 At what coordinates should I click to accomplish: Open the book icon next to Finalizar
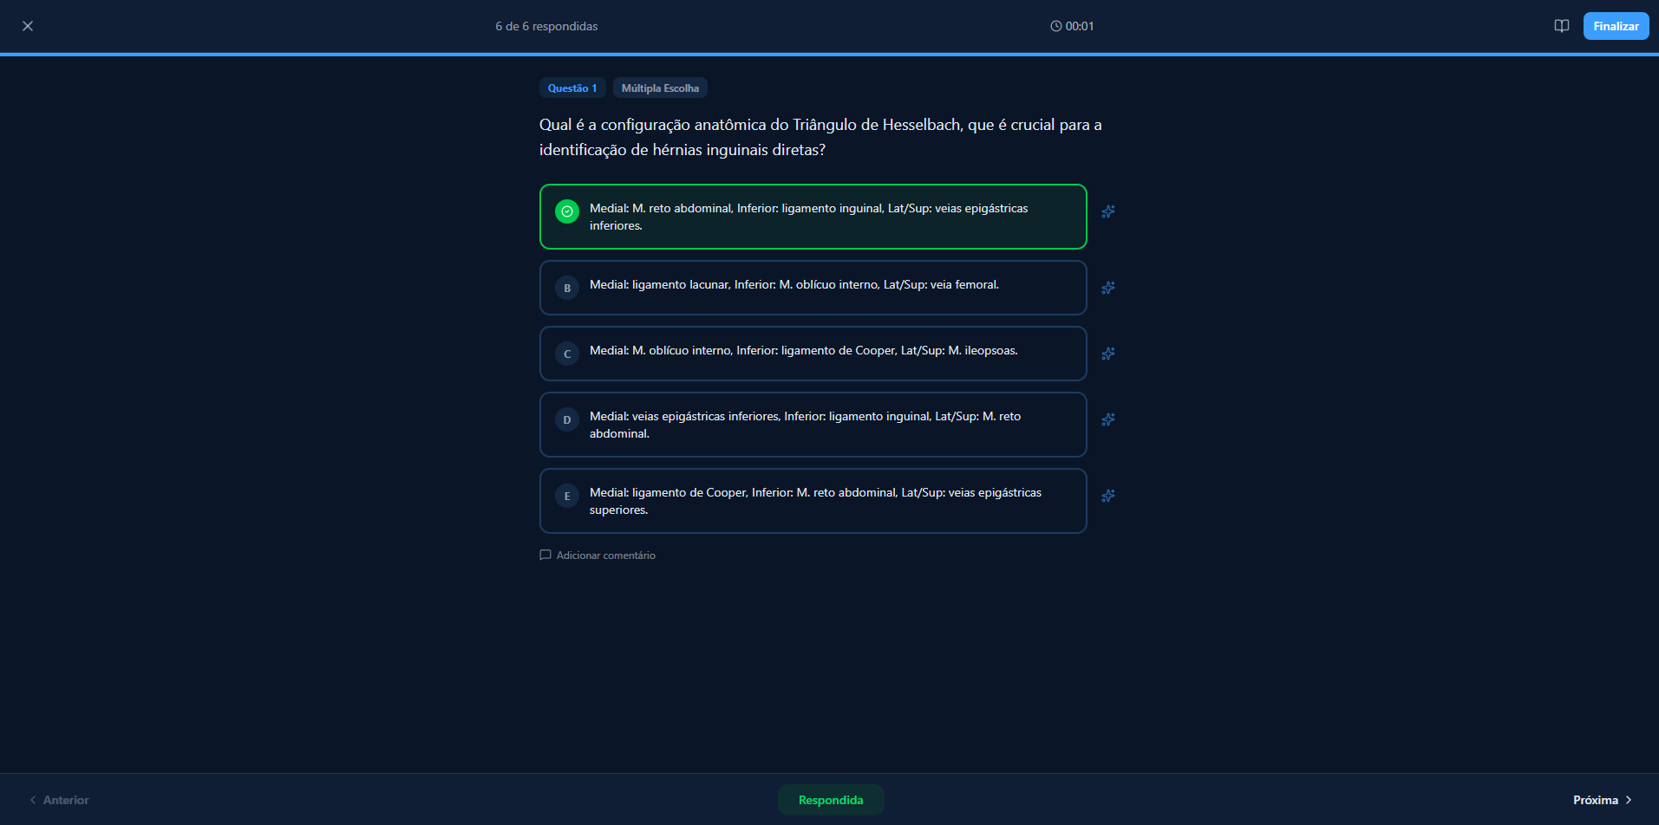[1561, 26]
